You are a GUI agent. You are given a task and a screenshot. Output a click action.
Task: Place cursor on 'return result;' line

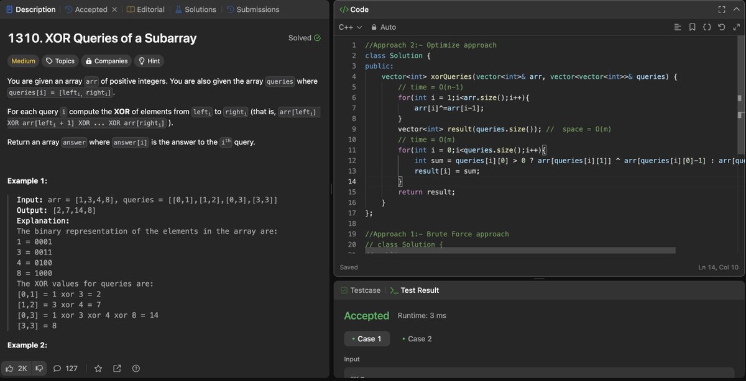tap(426, 192)
